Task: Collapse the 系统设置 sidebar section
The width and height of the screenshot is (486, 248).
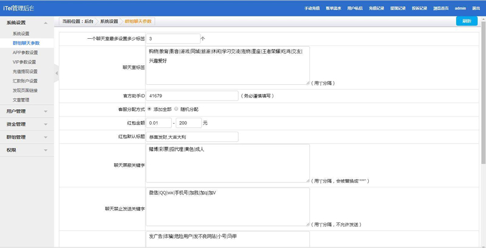Action: point(27,22)
